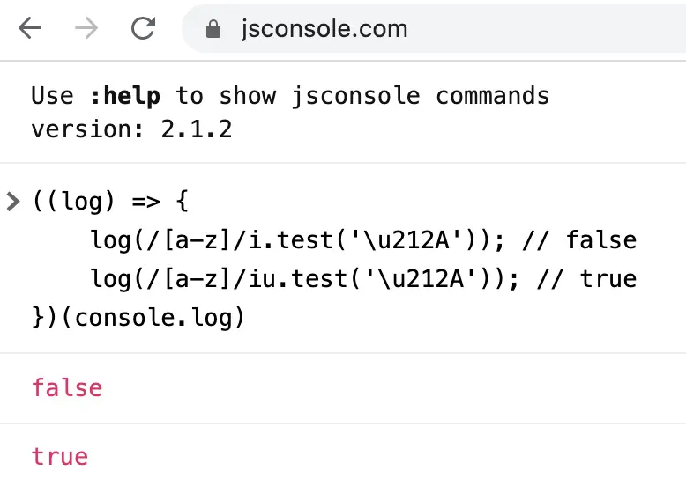Click the "Use :help to show" message
This screenshot has width=686, height=486.
(153, 96)
